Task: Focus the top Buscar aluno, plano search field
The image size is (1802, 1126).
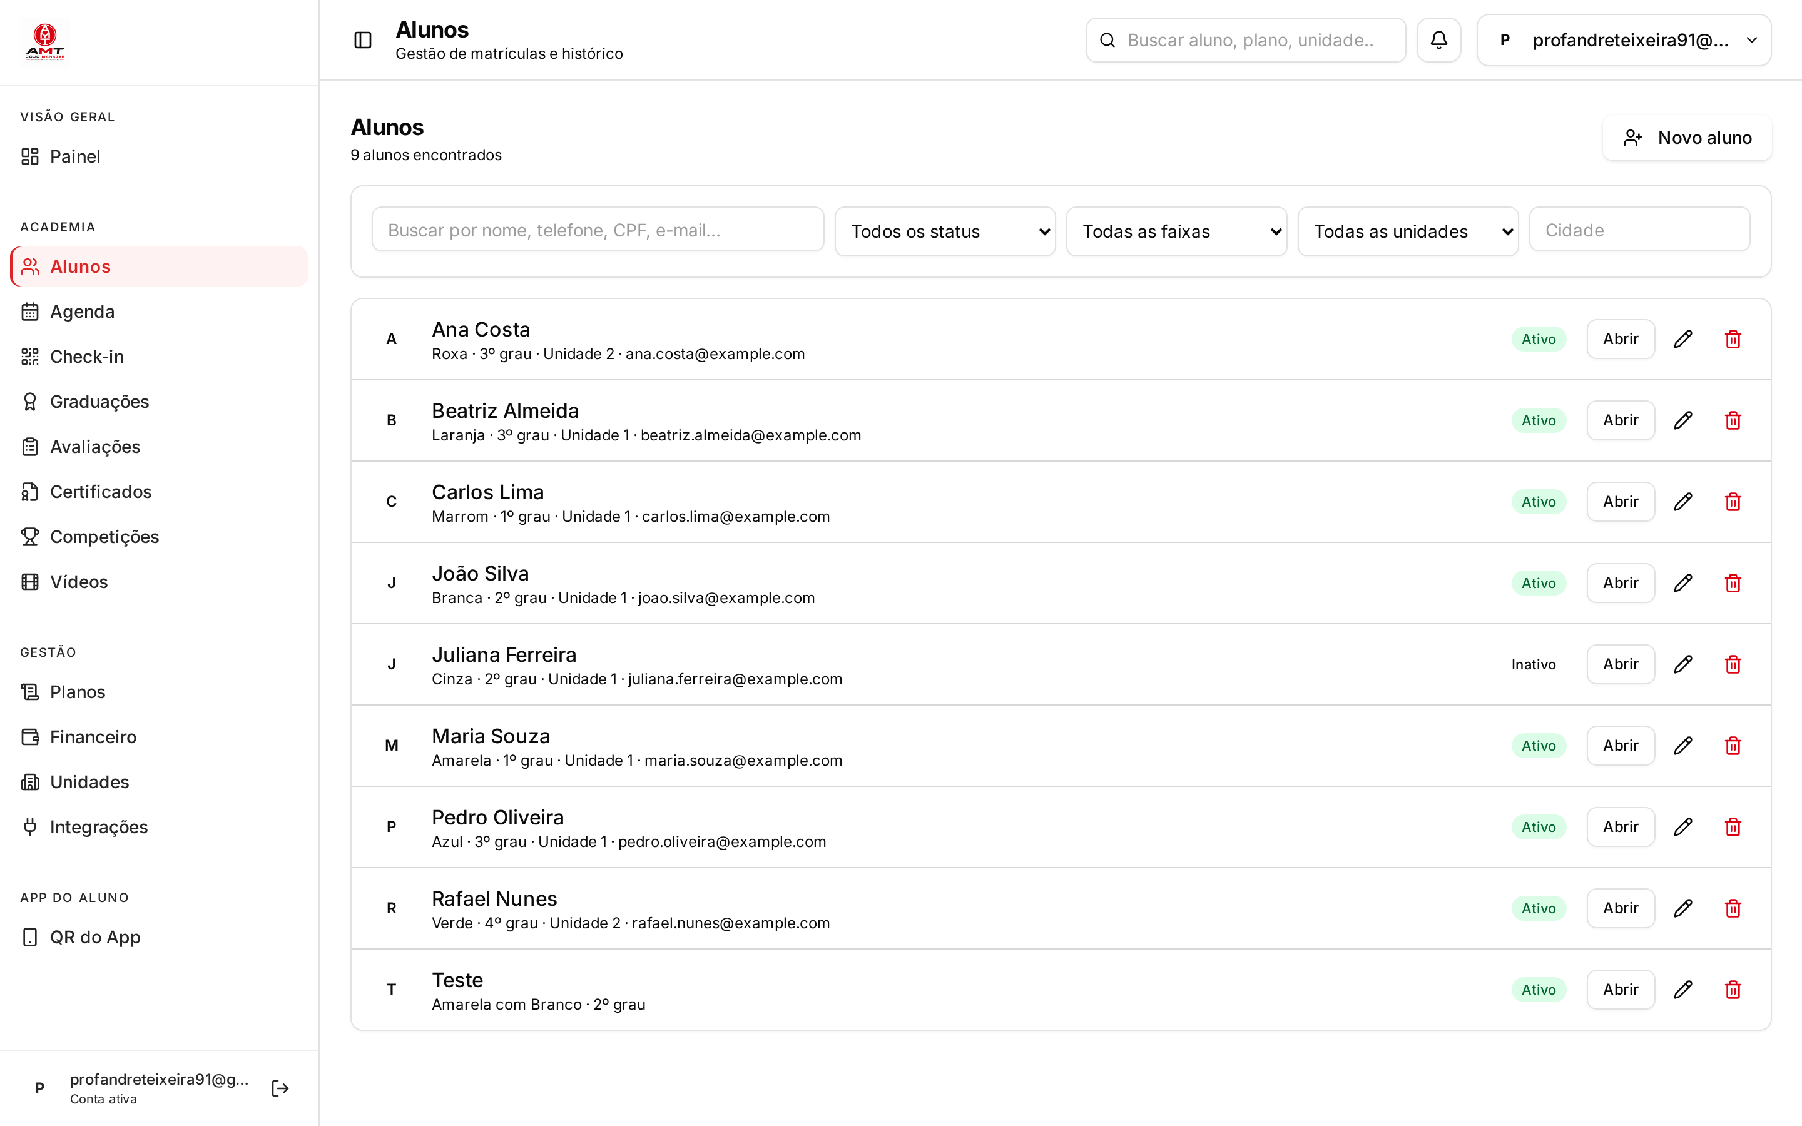Action: (x=1246, y=40)
